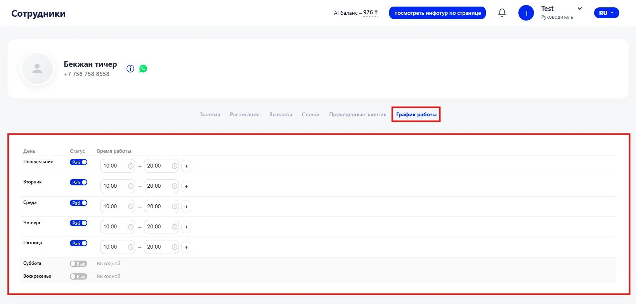Click the Сотрудники page heading
This screenshot has height=304, width=636.
tap(38, 14)
